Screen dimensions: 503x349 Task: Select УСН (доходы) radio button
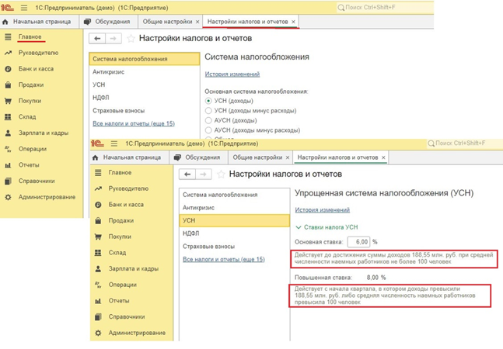coord(208,101)
